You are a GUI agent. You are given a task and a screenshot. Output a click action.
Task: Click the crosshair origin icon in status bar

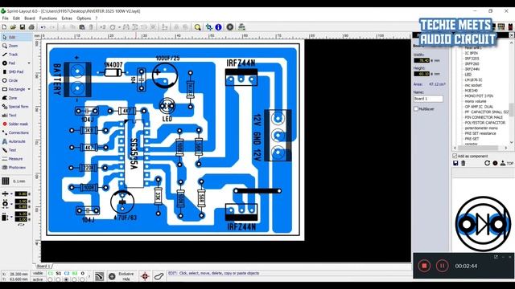pyautogui.click(x=145, y=276)
